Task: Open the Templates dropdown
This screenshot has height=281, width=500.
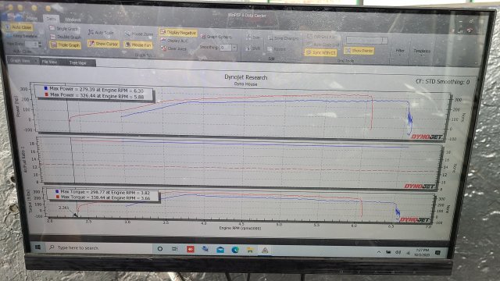Action: (422, 52)
